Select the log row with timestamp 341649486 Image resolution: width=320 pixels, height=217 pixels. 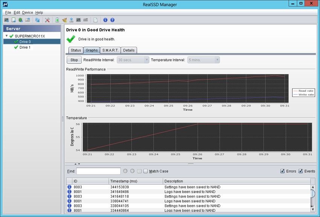(188, 191)
